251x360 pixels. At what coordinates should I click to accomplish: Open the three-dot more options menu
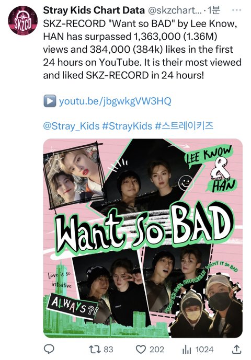point(236,10)
